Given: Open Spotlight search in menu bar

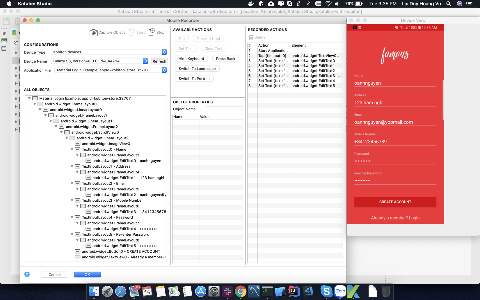Looking at the screenshot, I should (x=449, y=4).
